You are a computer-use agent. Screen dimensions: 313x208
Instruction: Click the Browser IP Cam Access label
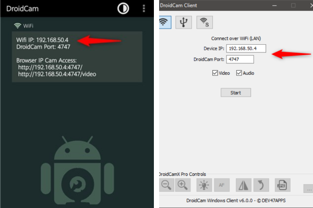tap(46, 60)
